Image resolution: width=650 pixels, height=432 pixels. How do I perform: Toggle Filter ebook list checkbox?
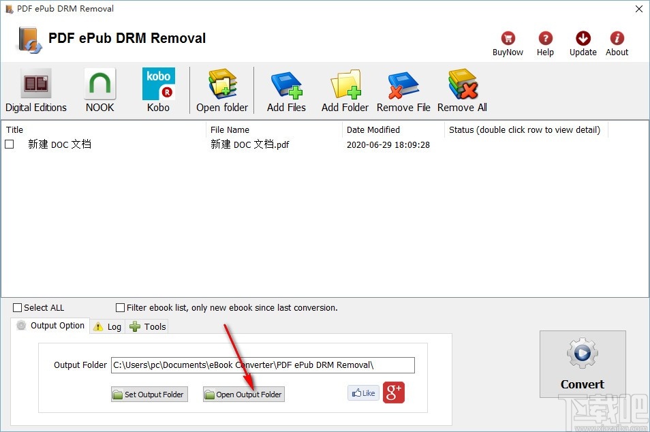[120, 307]
